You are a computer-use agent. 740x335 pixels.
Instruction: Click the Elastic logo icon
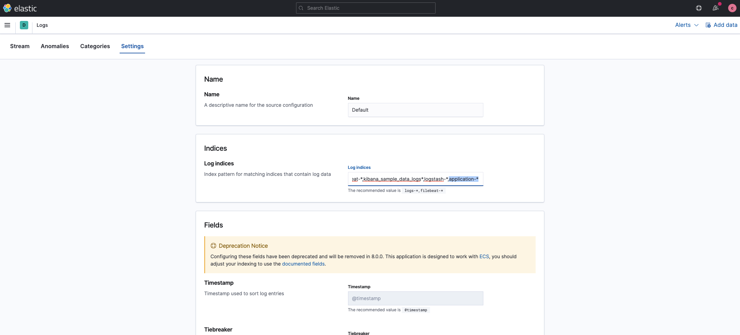pos(7,8)
